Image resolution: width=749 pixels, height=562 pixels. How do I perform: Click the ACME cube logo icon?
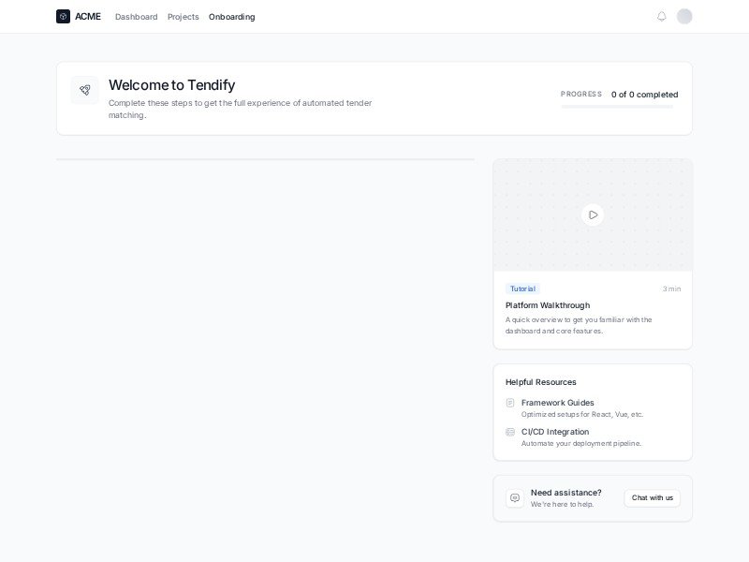[x=63, y=16]
